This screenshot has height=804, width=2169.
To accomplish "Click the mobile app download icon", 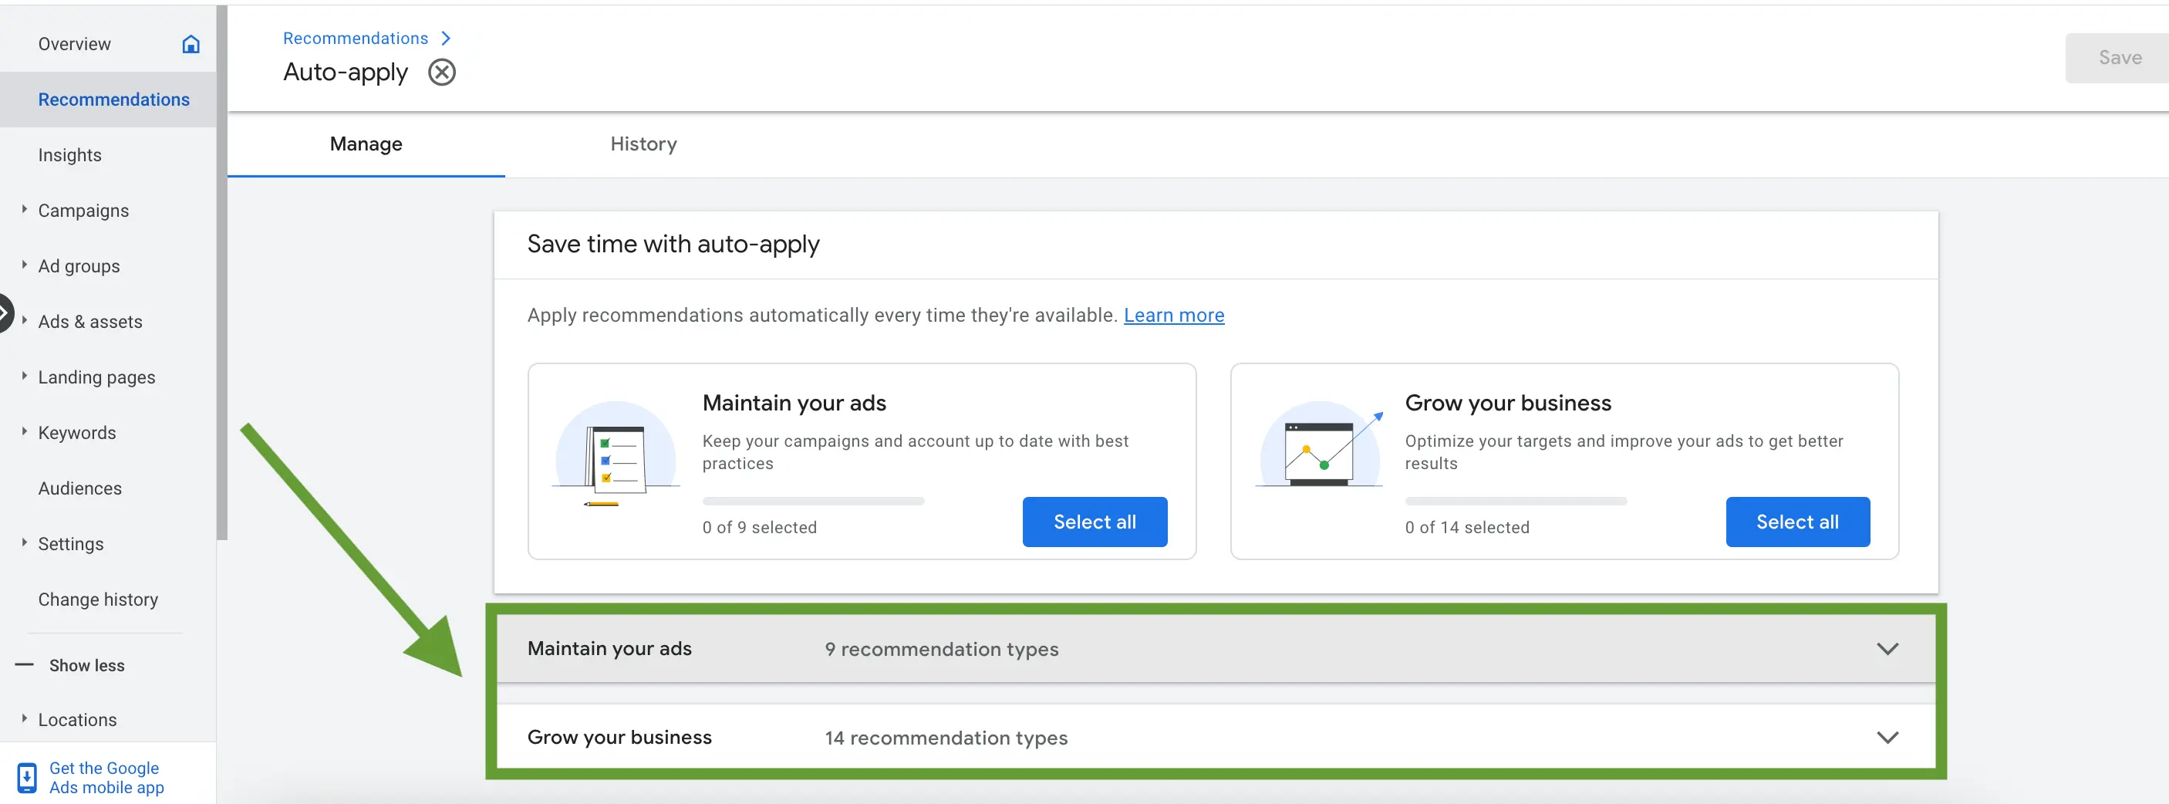I will 27,777.
